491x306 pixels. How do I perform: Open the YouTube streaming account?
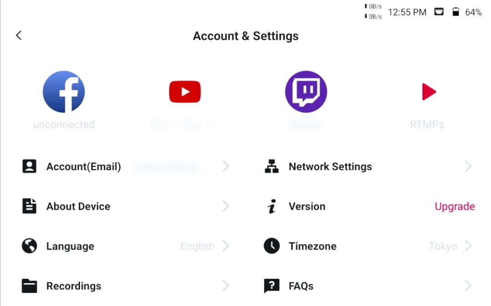pos(185,92)
